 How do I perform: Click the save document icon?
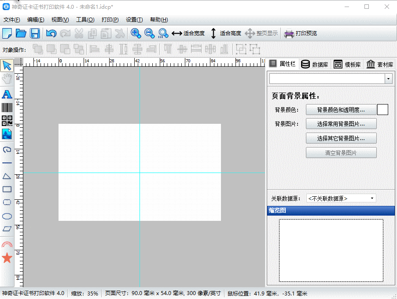[35, 33]
